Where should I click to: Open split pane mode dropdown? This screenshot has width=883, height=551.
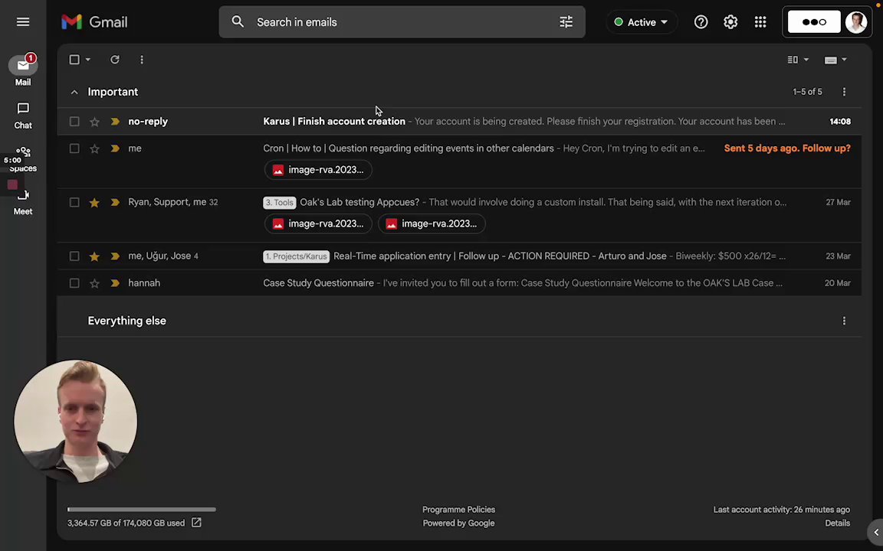[x=797, y=60]
